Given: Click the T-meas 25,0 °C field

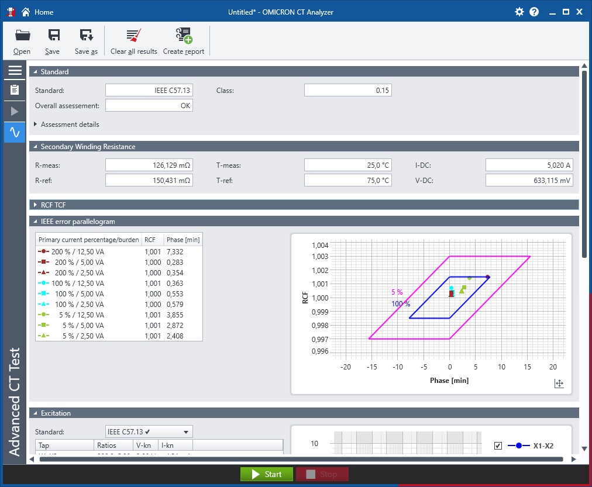Looking at the screenshot, I should [x=348, y=165].
